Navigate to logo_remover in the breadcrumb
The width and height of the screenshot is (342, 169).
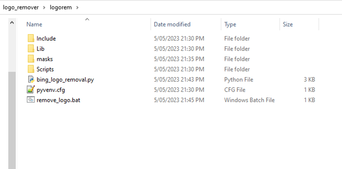pos(21,7)
